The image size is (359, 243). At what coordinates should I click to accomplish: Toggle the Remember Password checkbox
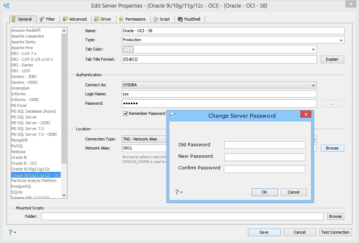click(x=126, y=113)
